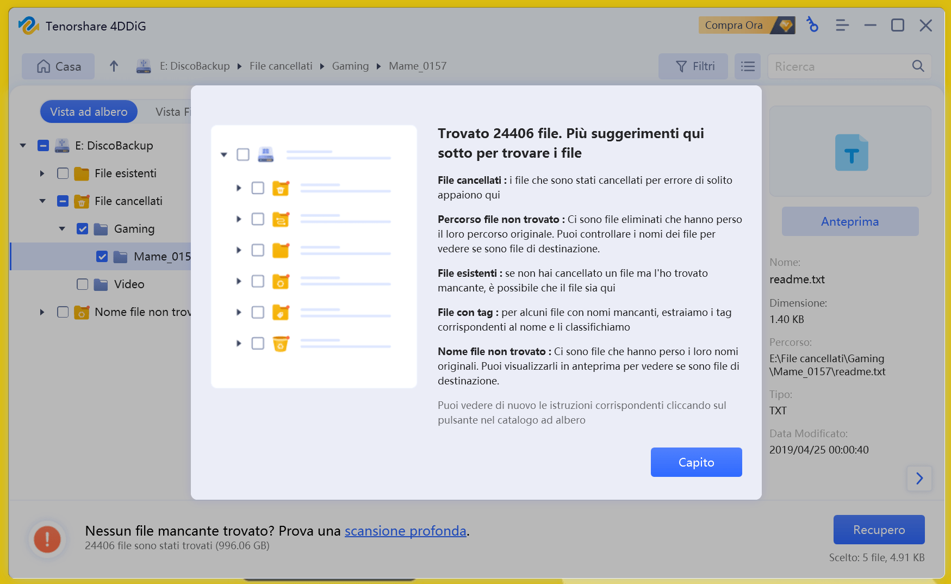
Task: Click the red warning exclamation icon
Action: pyautogui.click(x=47, y=539)
